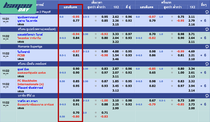Click team FC Stockholm Internazionale (n)
The width and height of the screenshot is (210, 122).
[x=27, y=82]
